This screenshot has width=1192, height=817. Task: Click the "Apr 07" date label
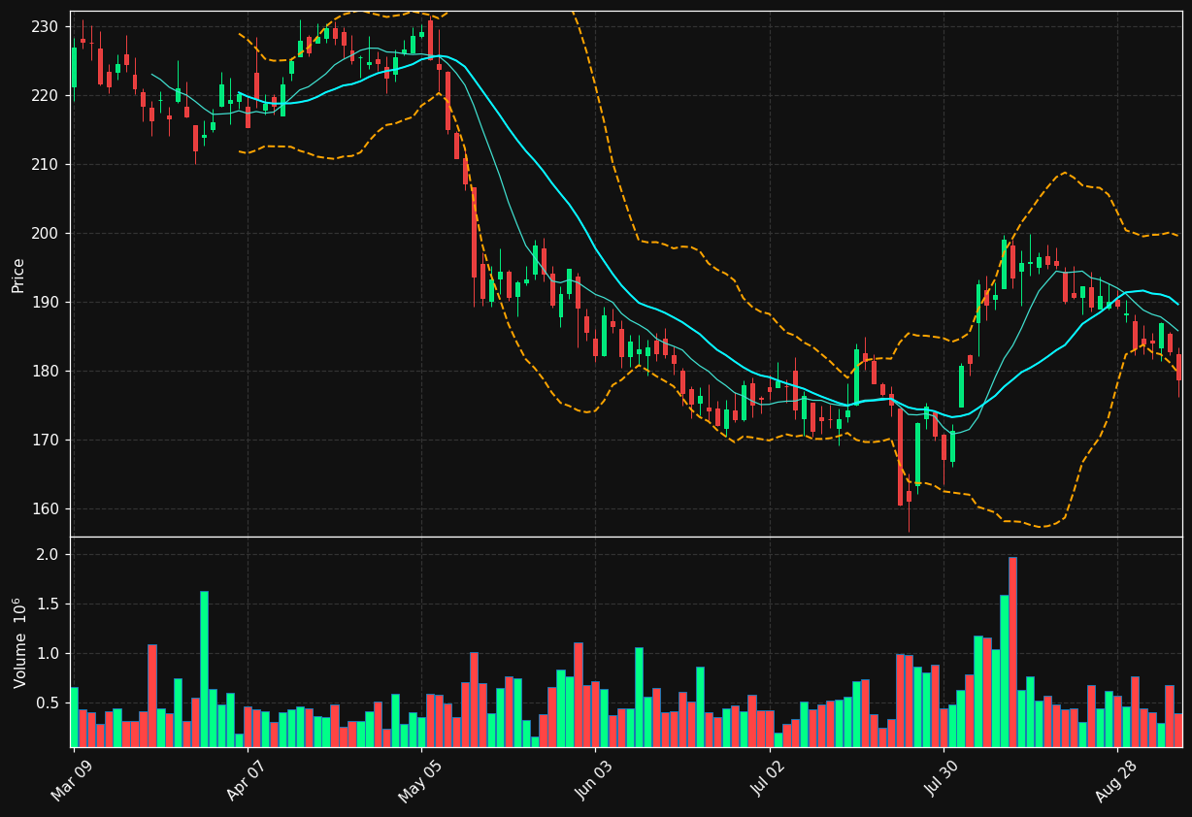(x=247, y=778)
